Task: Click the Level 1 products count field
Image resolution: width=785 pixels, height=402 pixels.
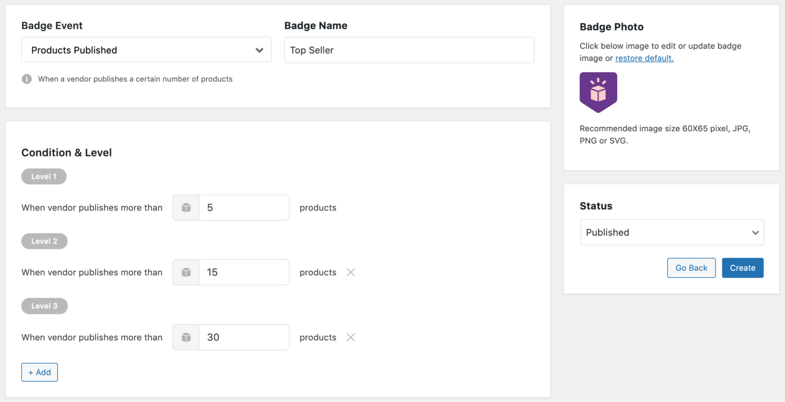Action: pyautogui.click(x=244, y=207)
